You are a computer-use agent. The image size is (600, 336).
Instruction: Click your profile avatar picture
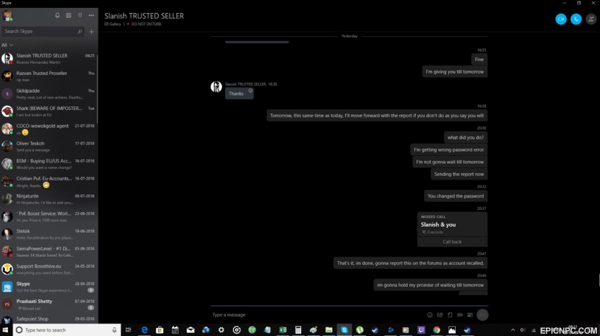point(7,15)
